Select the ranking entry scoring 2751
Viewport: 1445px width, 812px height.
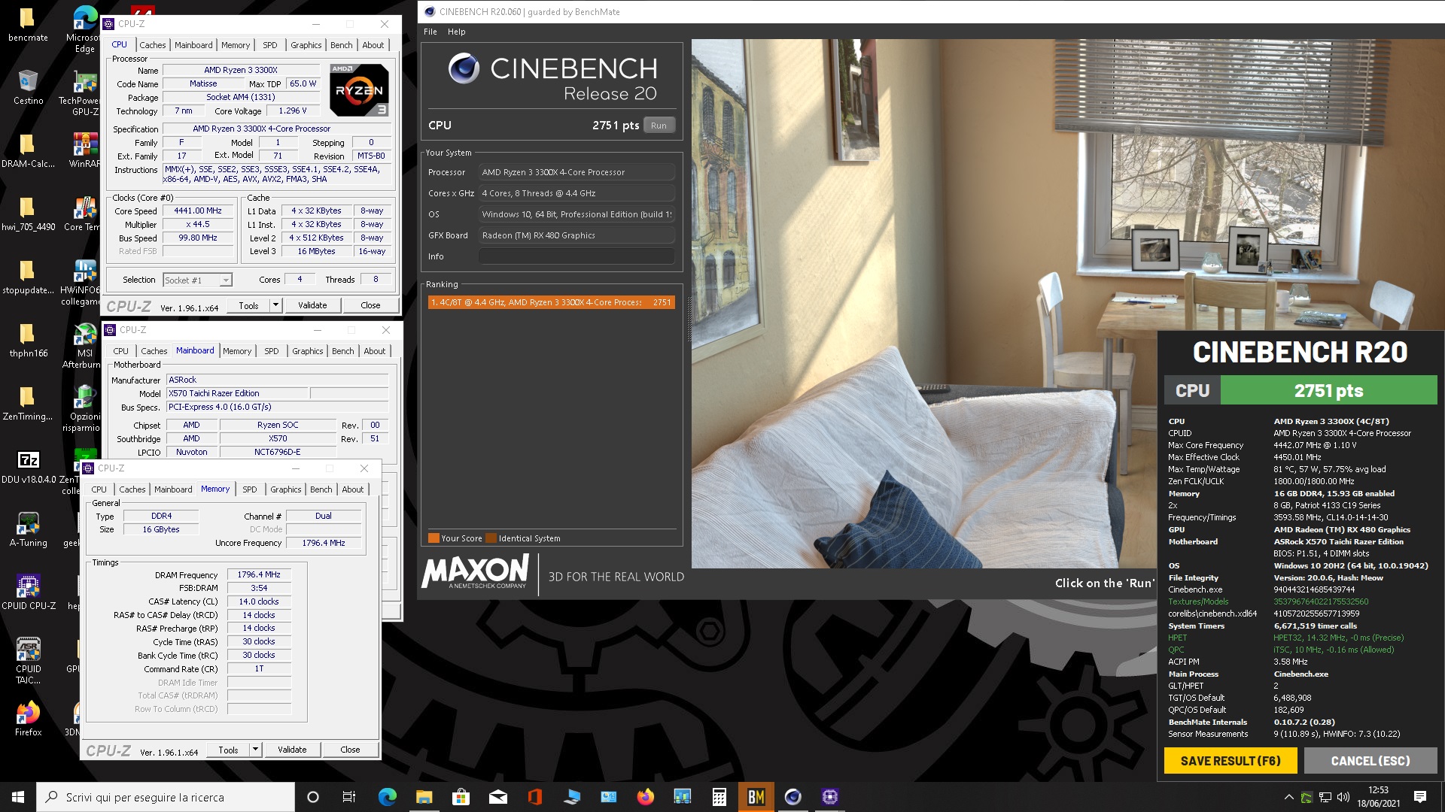click(x=551, y=302)
